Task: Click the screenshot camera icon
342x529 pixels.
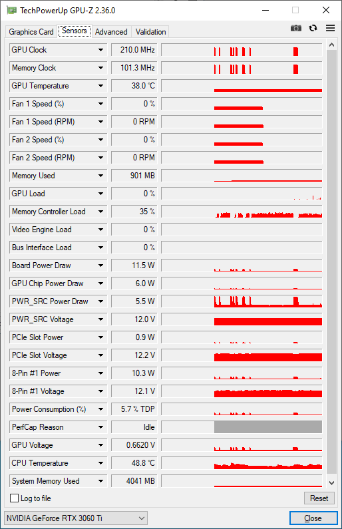Action: pyautogui.click(x=296, y=29)
